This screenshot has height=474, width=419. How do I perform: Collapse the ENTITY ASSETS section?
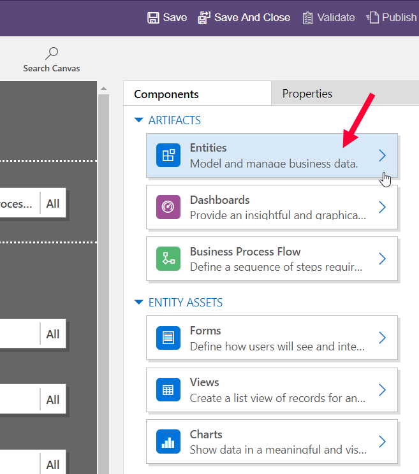[139, 303]
